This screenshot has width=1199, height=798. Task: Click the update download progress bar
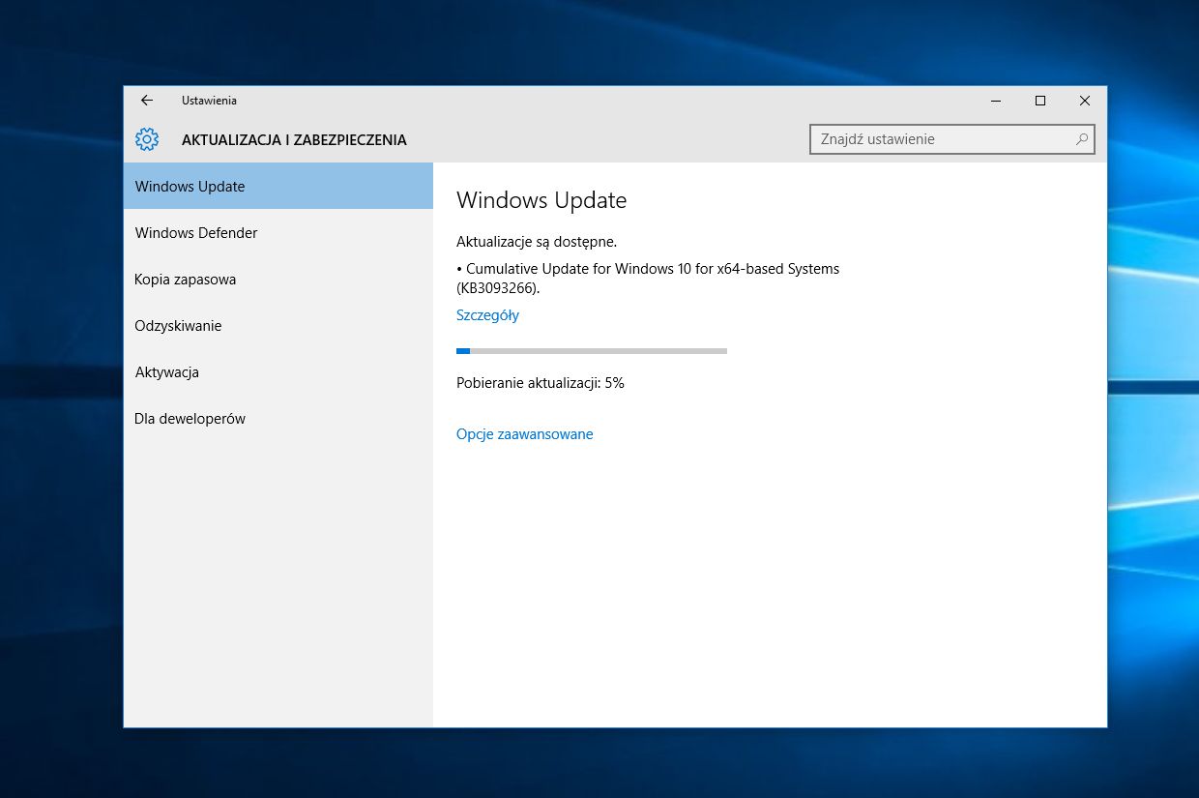pyautogui.click(x=592, y=351)
